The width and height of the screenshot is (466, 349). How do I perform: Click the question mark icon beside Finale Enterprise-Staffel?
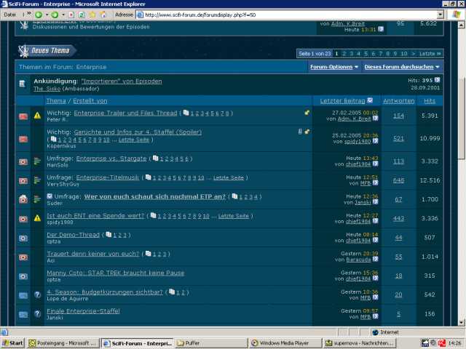(x=37, y=314)
